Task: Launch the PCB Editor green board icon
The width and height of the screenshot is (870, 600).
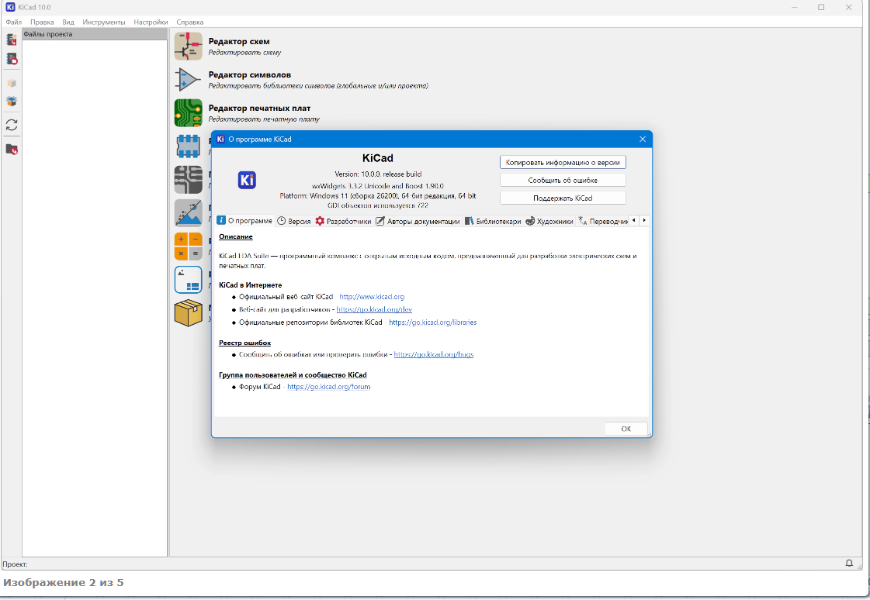Action: click(x=188, y=113)
